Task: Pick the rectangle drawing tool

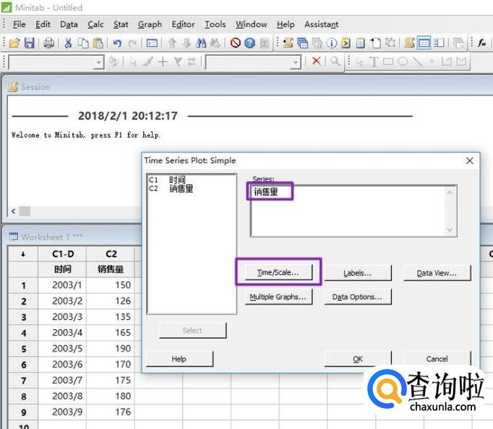Action: pos(388,61)
